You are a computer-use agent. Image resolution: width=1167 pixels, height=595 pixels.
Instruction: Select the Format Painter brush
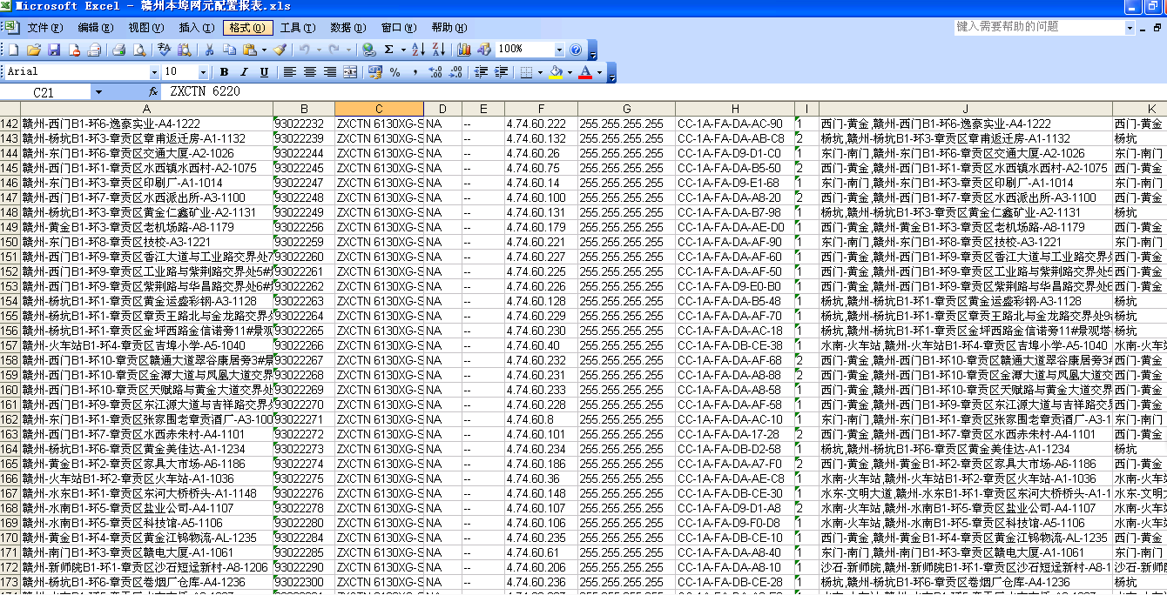click(280, 50)
